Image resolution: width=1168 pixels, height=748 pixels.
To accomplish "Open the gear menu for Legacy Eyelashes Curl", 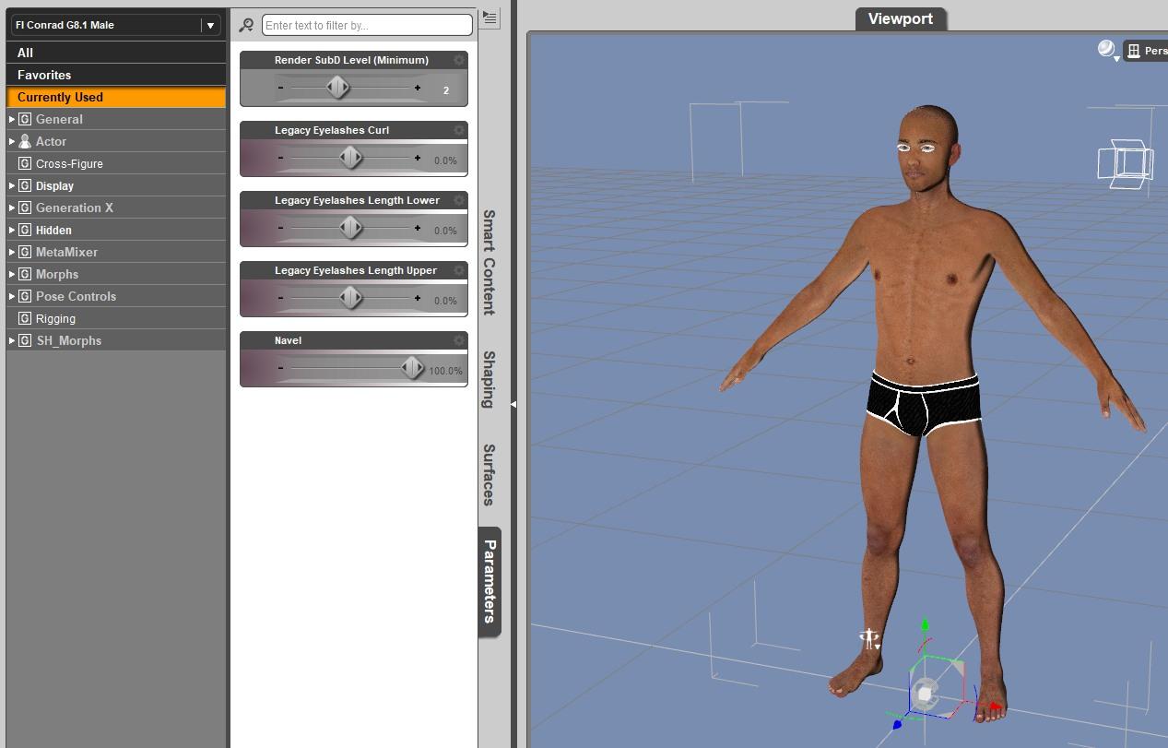I will [459, 130].
